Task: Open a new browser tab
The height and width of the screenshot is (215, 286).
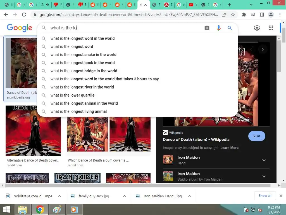Action: click(229, 5)
